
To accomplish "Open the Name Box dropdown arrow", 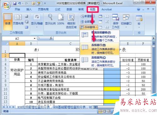I will click(x=35, y=39).
